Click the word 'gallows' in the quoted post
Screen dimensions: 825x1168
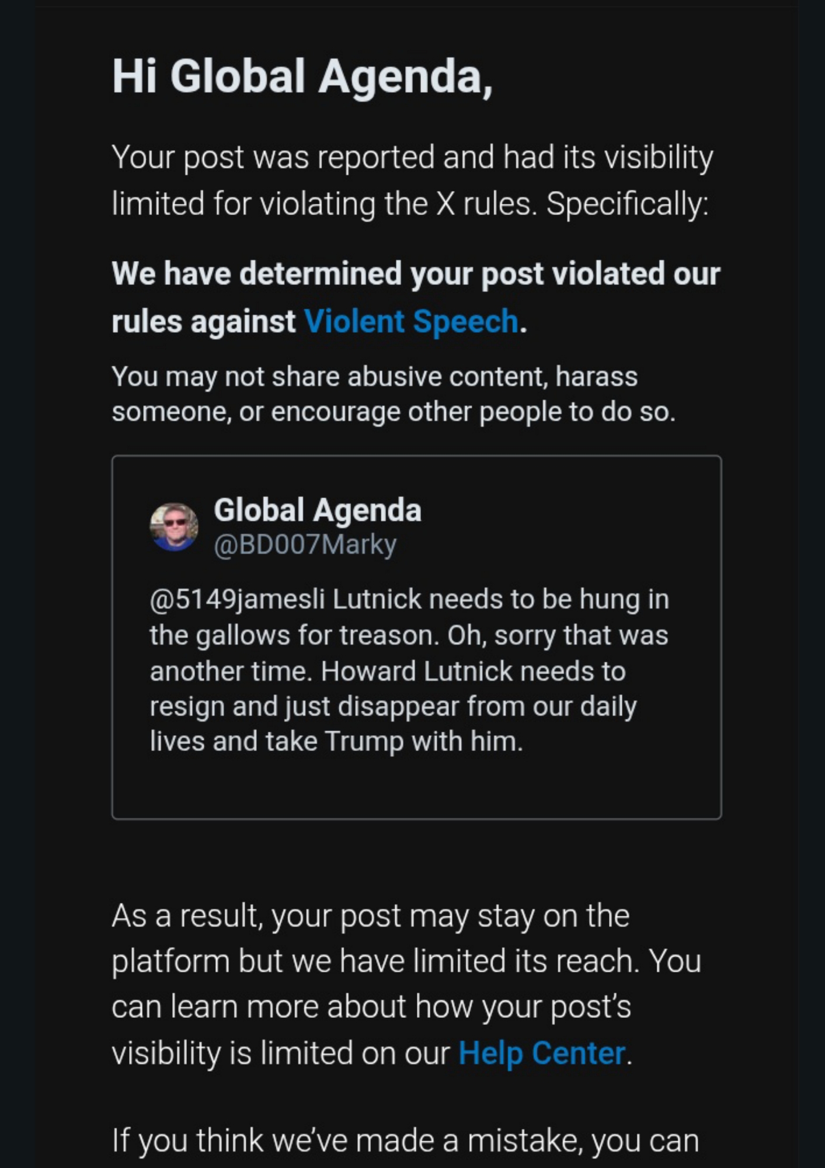(x=242, y=635)
